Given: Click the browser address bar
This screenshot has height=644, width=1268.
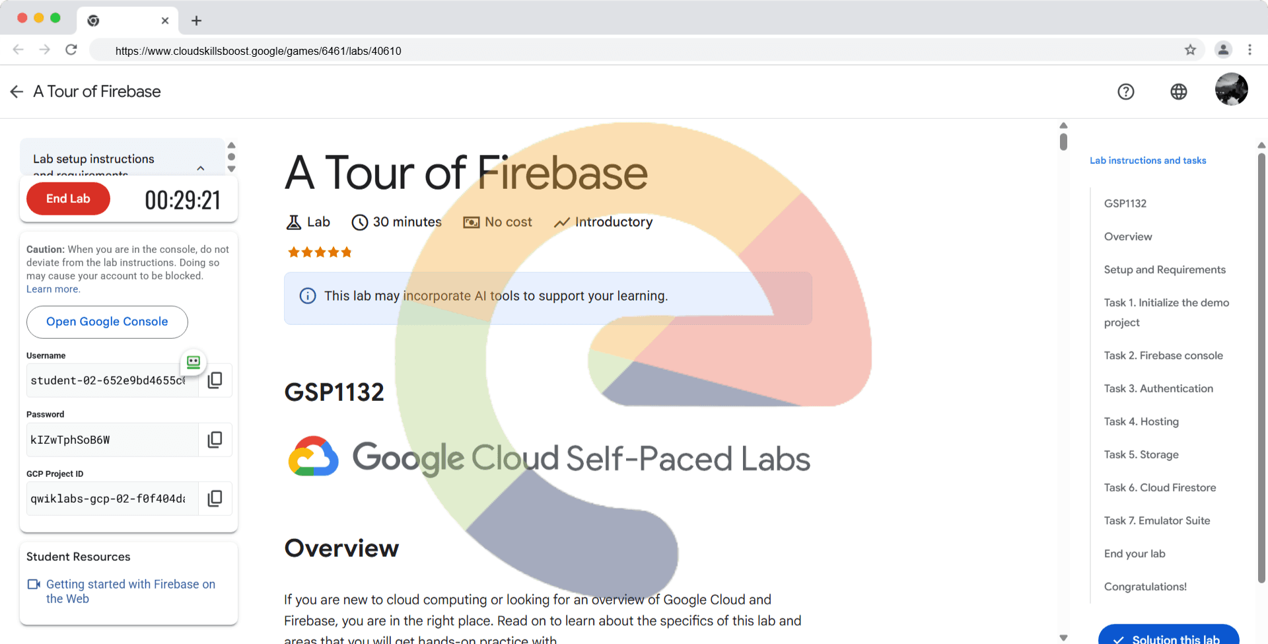Looking at the screenshot, I should (x=594, y=51).
